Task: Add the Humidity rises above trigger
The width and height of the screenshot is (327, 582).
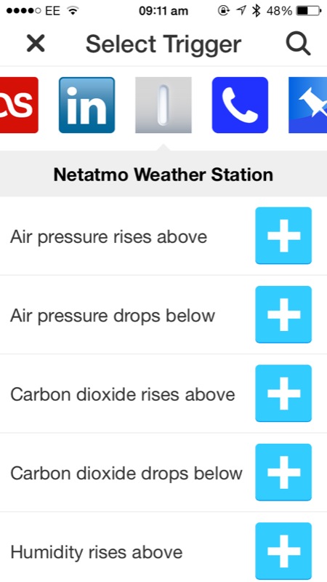Action: point(283,551)
